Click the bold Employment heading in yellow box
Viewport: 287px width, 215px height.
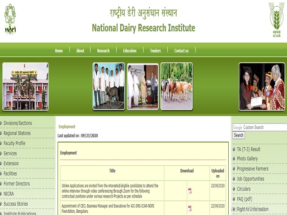(x=69, y=153)
